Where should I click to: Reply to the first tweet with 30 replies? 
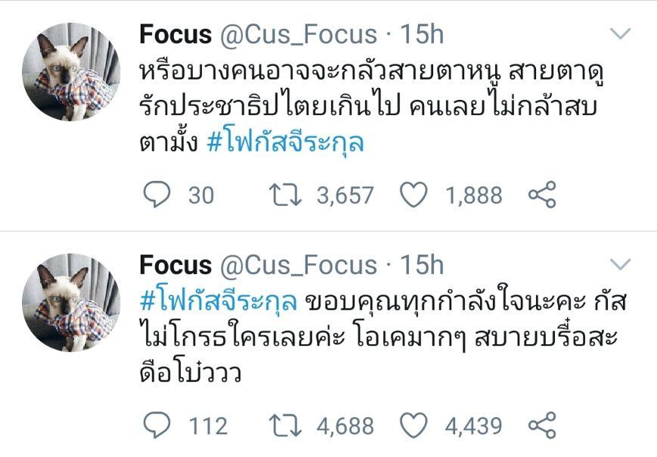[157, 195]
